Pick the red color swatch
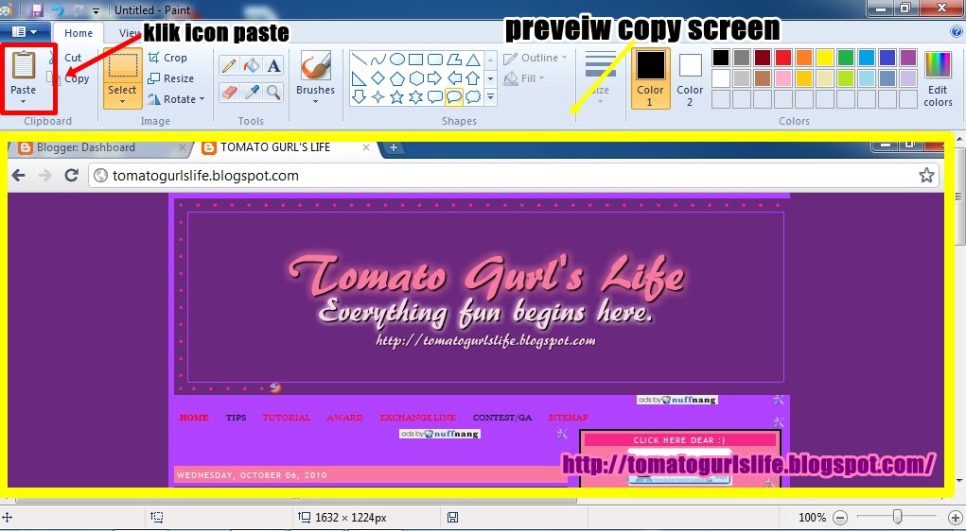966x531 pixels. click(x=783, y=58)
